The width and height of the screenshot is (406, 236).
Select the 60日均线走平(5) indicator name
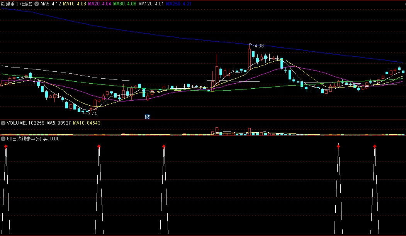point(24,139)
